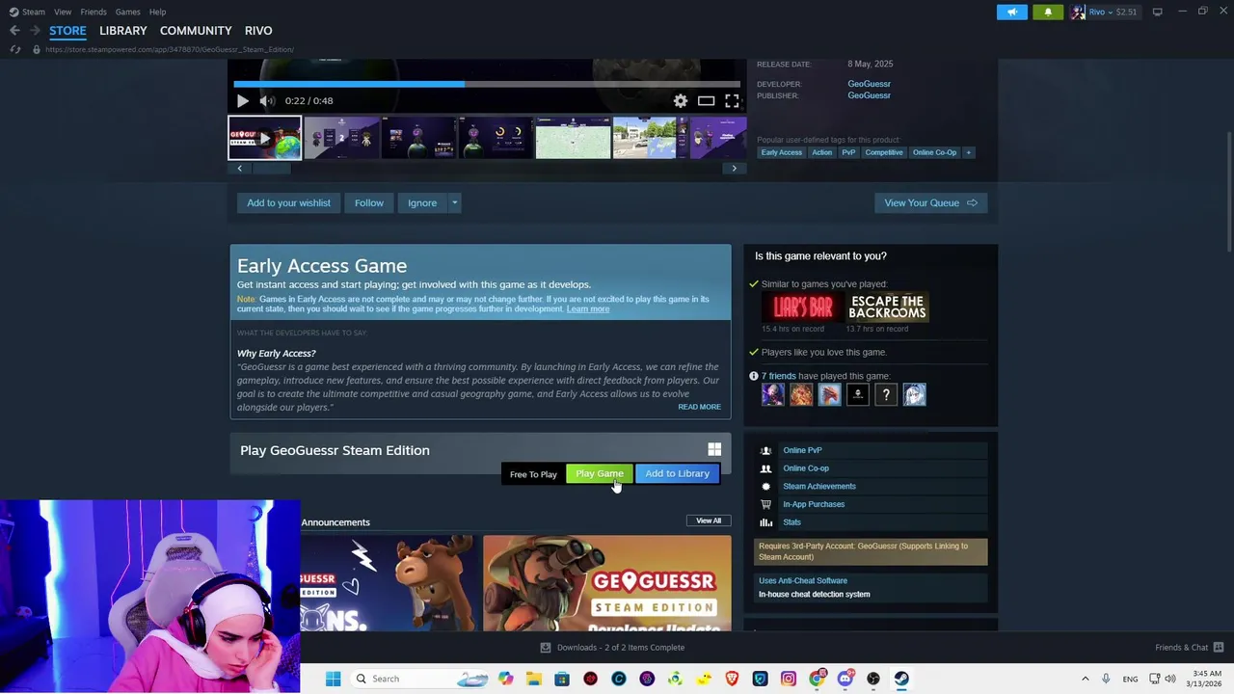Move the thumbnail strip scrollbar handle

coord(271,169)
